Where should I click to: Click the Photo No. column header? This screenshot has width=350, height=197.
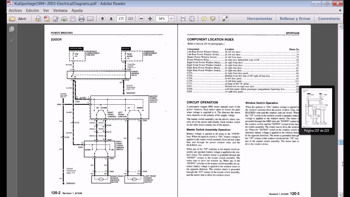point(294,49)
